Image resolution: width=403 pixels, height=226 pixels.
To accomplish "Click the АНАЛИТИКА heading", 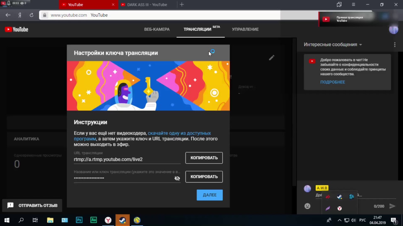I will pyautogui.click(x=26, y=139).
